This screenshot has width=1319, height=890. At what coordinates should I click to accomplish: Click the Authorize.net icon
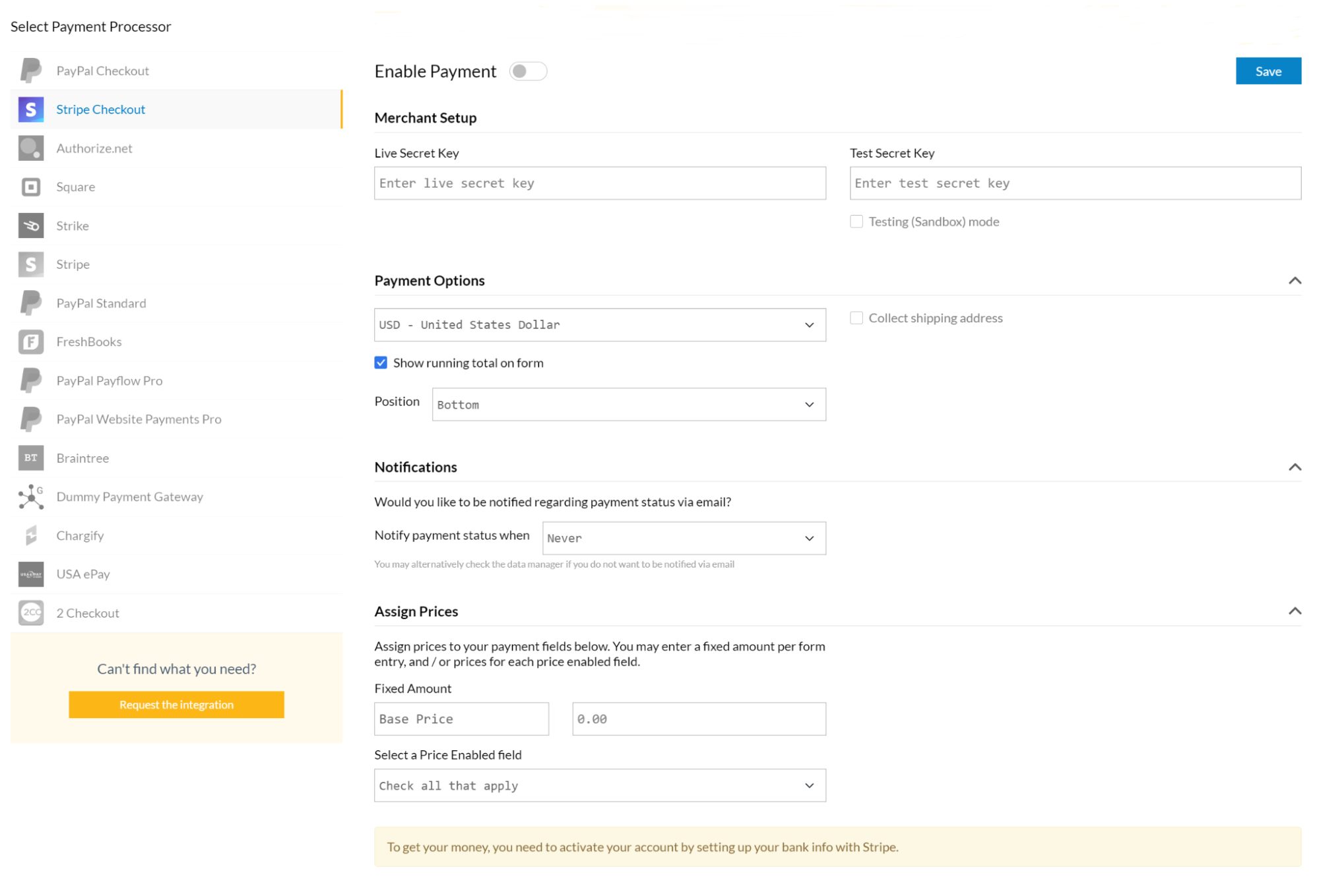pos(31,147)
